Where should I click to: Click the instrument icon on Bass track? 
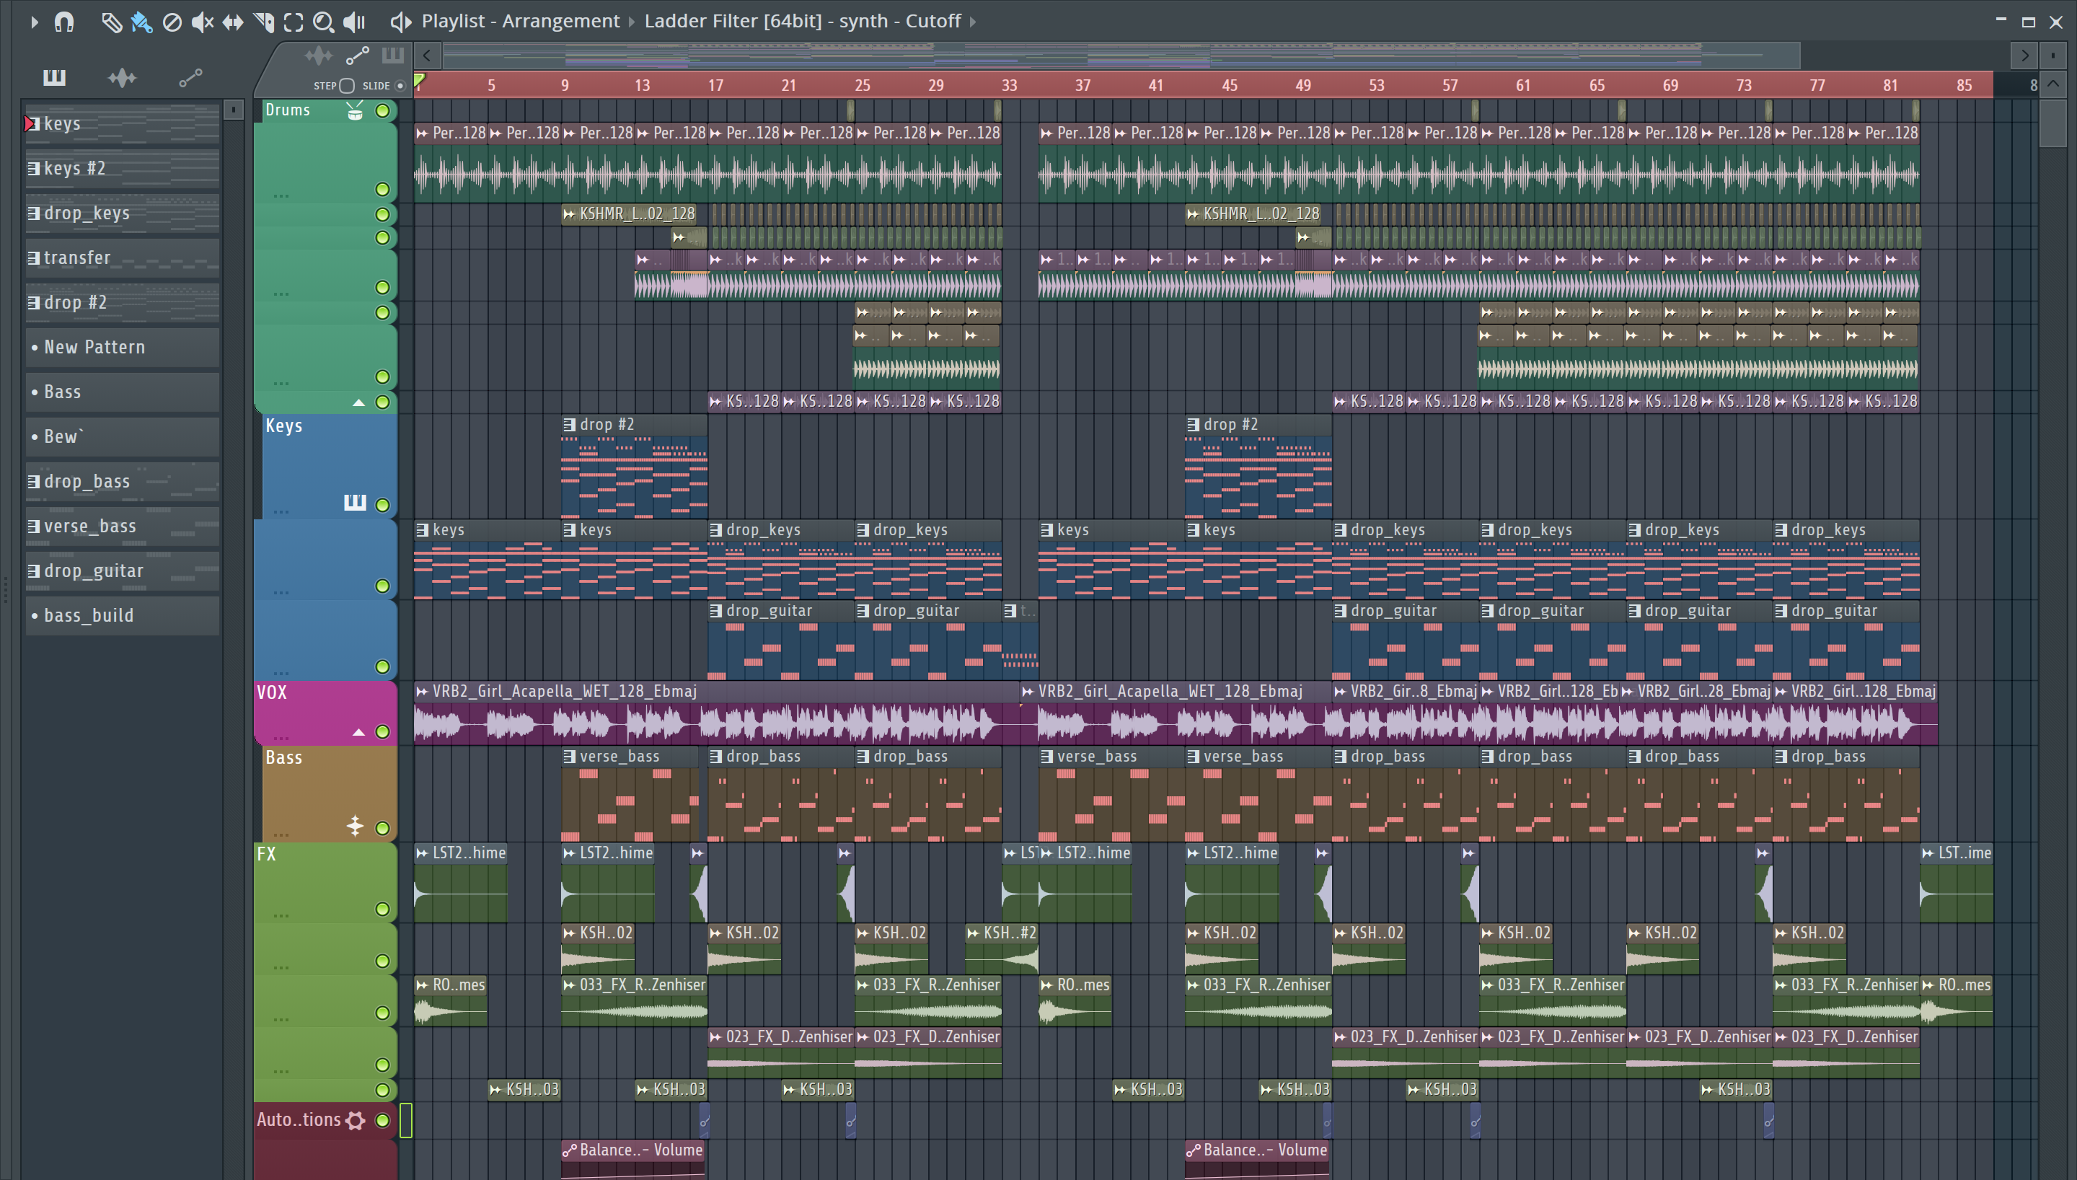click(355, 826)
